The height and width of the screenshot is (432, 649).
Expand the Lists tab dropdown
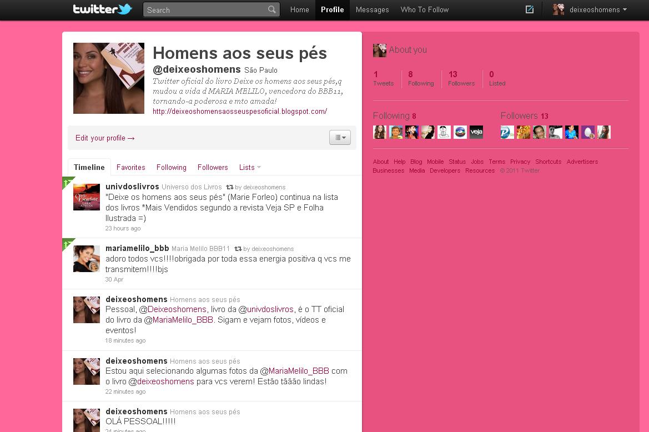pyautogui.click(x=250, y=167)
